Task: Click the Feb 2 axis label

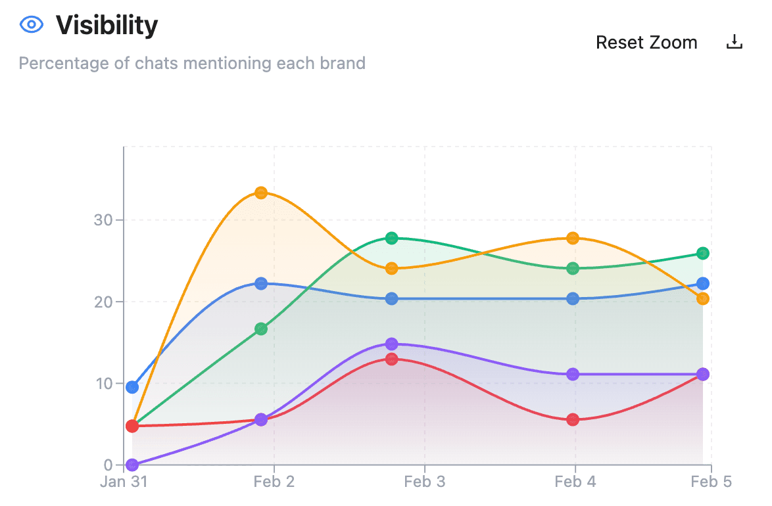Action: coord(273,481)
